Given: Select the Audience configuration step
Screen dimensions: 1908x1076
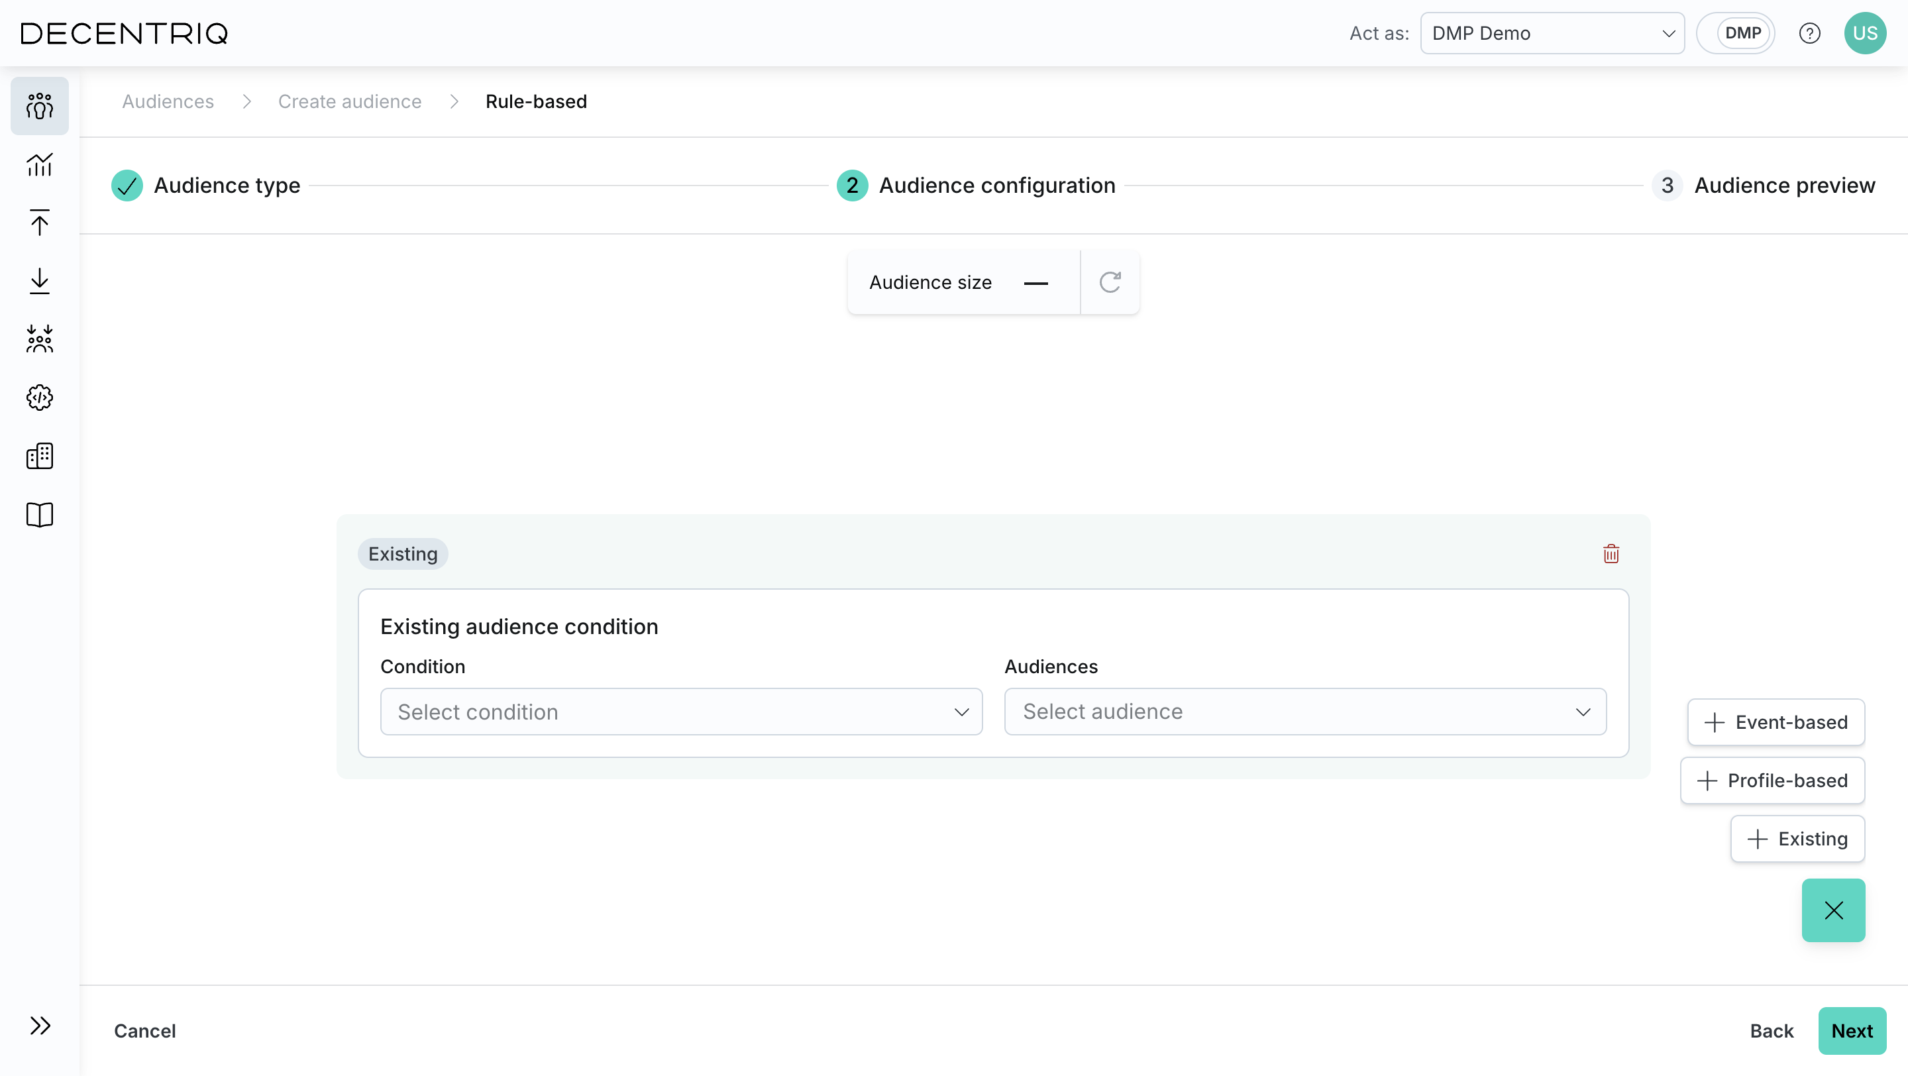Looking at the screenshot, I should [x=977, y=185].
